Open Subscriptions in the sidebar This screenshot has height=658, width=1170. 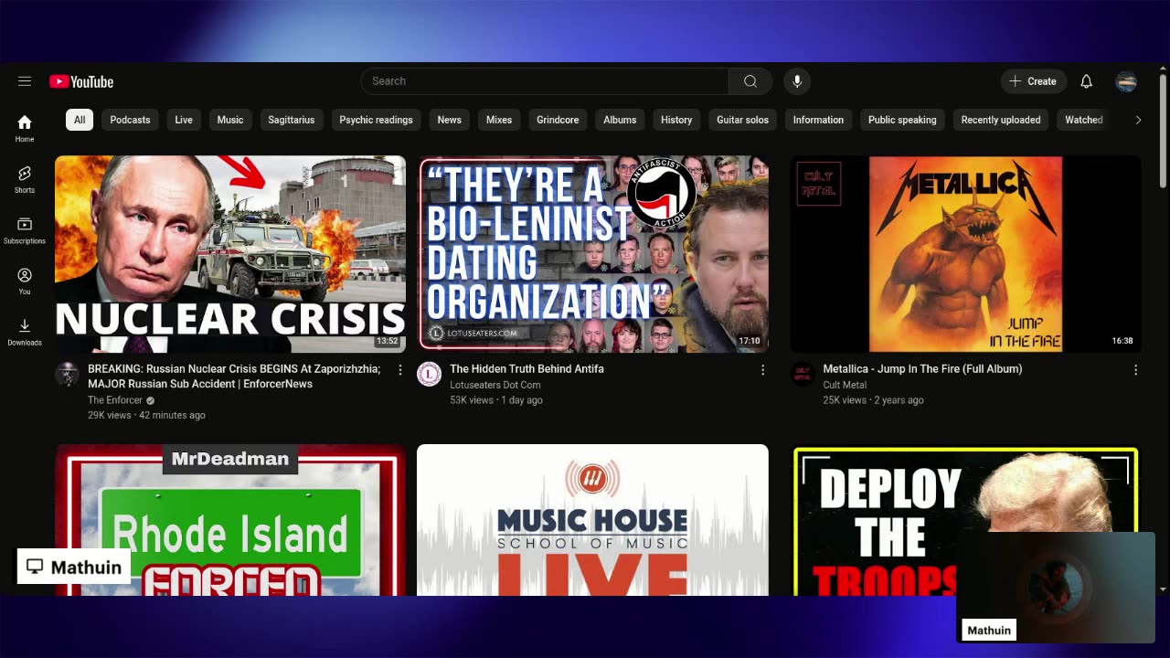coord(25,230)
